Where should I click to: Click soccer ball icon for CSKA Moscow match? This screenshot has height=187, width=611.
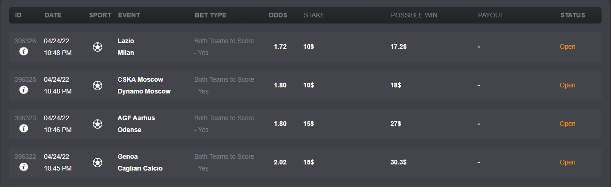pos(98,86)
